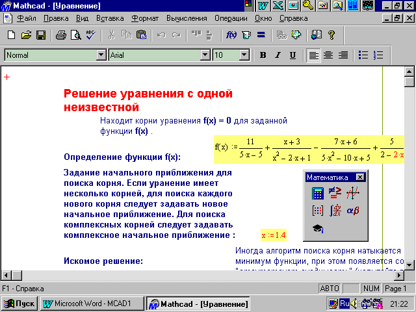Toggle italic formatting I button
Screen dimensions: 416x312
(x=278, y=55)
